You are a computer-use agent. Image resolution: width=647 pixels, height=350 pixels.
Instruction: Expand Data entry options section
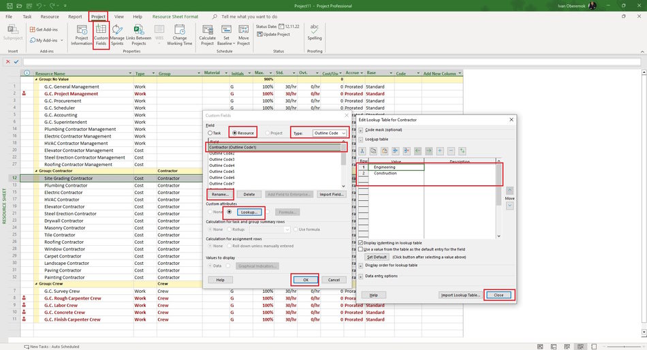[361, 276]
